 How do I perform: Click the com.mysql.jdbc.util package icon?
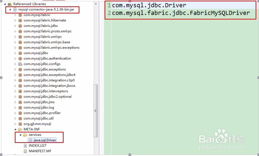click(x=20, y=119)
